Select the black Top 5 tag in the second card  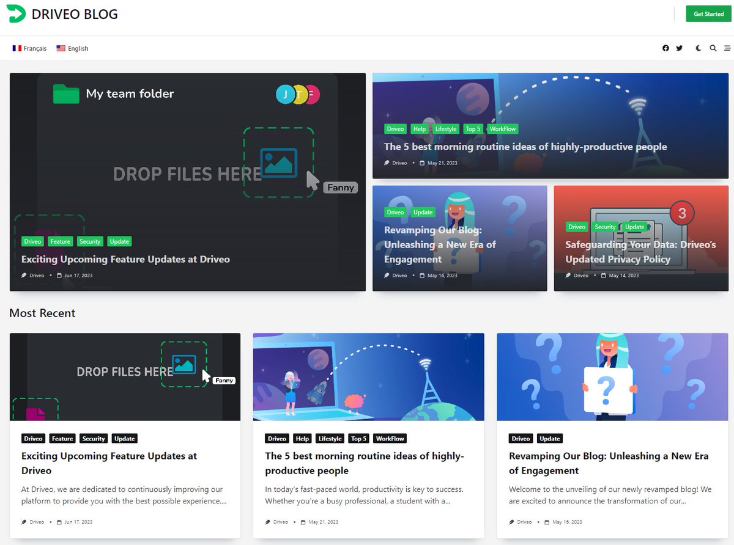coord(359,439)
